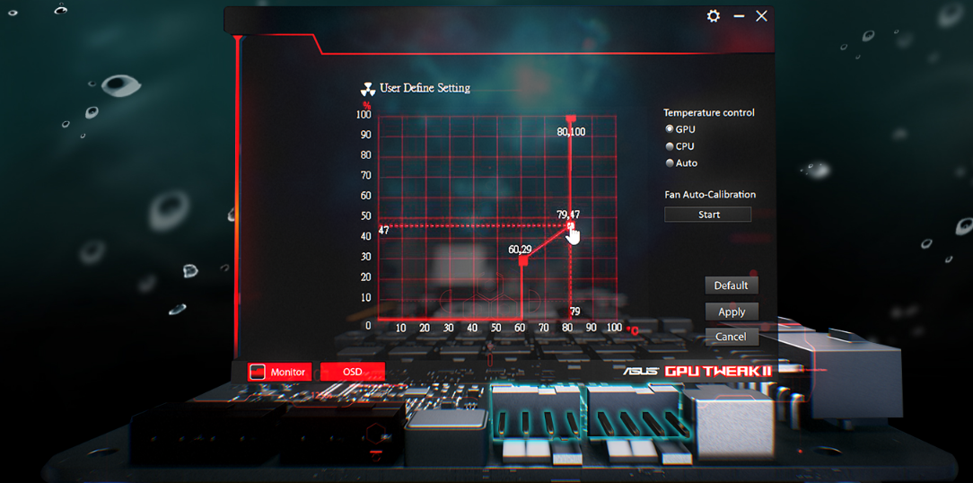This screenshot has width=973, height=483.
Task: Select the GPU temperature control option
Action: [x=680, y=129]
